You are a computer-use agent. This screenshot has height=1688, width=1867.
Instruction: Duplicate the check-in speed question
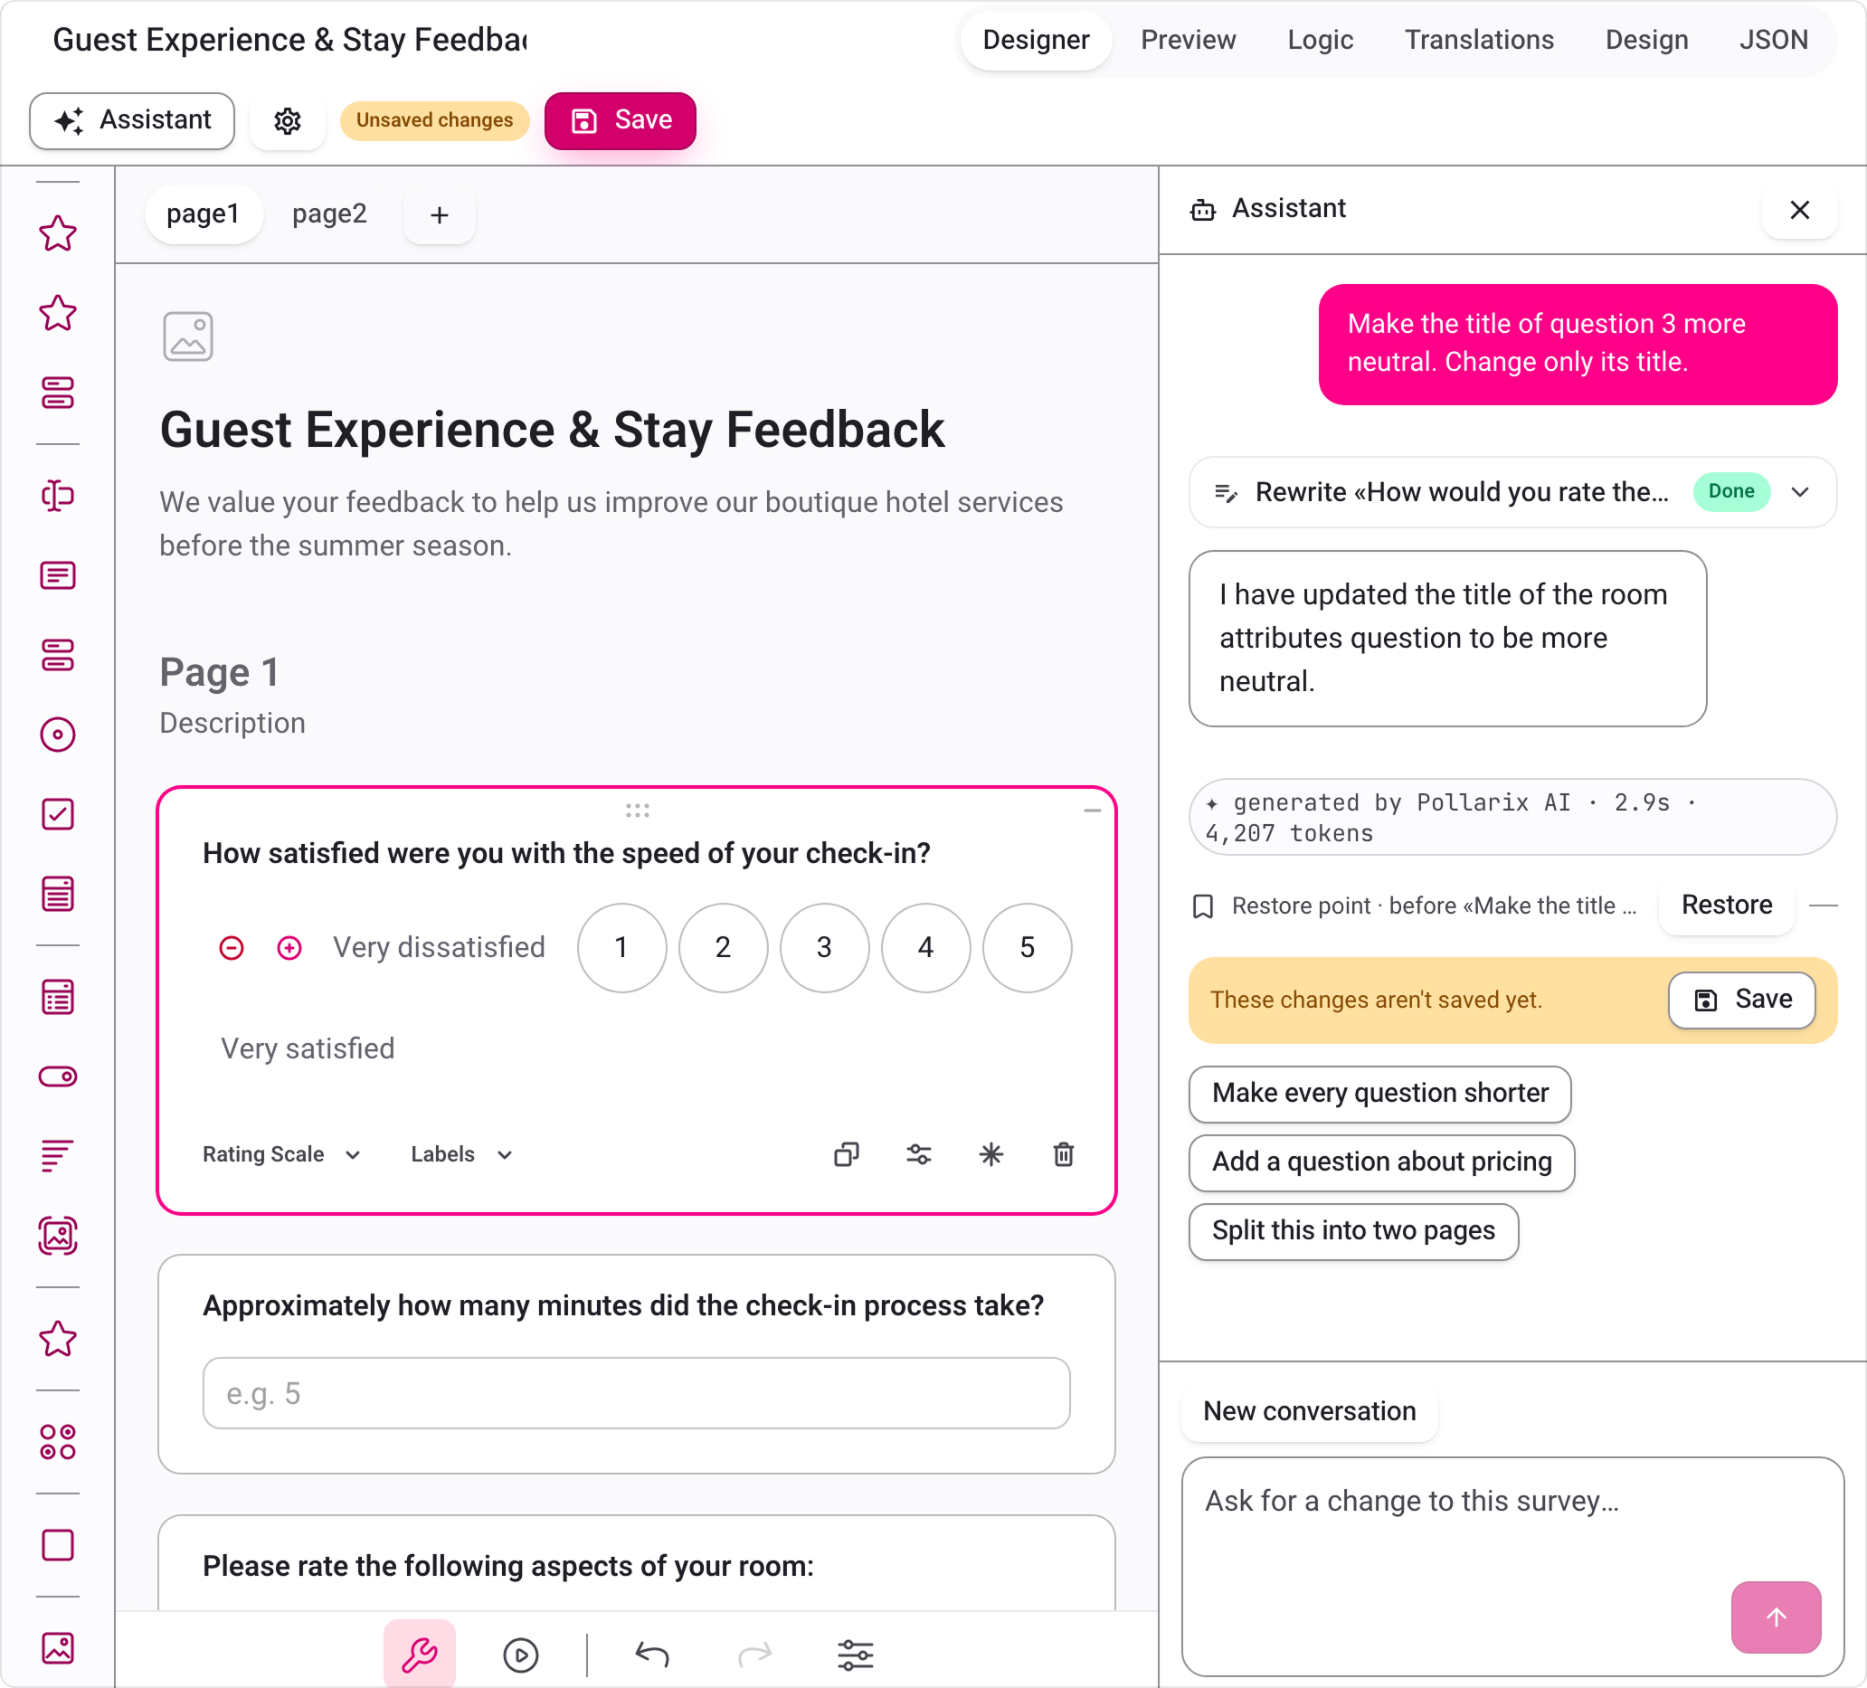click(847, 1153)
